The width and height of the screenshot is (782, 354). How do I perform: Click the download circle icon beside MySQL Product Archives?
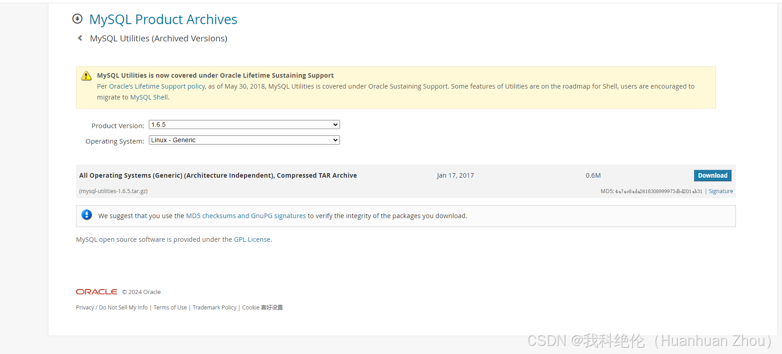pos(77,19)
